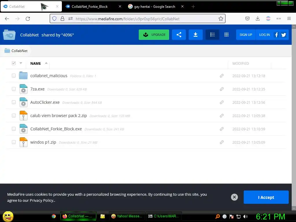Image resolution: width=296 pixels, height=222 pixels.
Task: Copy link for AutoClicker.exe
Action: (x=222, y=102)
